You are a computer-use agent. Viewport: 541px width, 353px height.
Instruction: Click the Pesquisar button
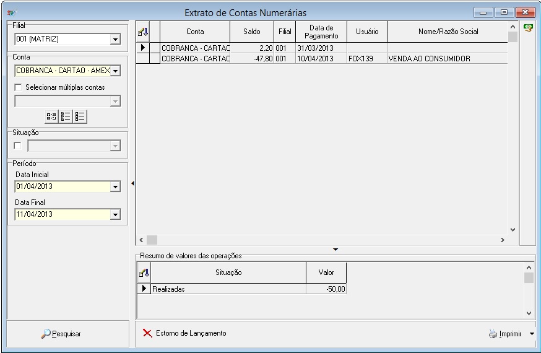(x=61, y=334)
